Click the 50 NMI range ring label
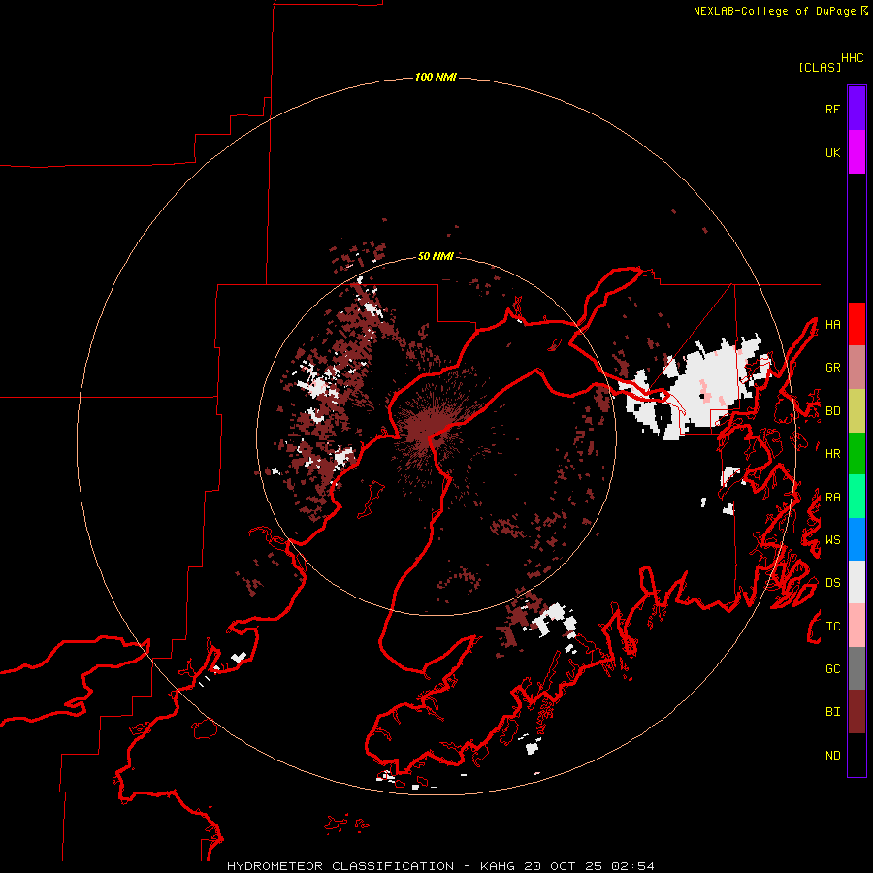The width and height of the screenshot is (873, 873). click(436, 256)
